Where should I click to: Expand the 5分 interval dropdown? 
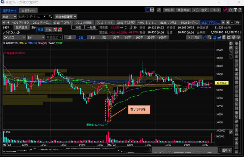[35, 37]
